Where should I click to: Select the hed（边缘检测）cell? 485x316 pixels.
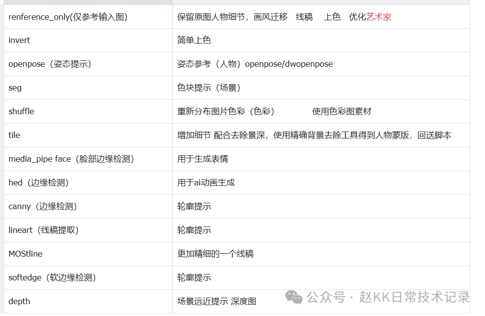pos(88,182)
